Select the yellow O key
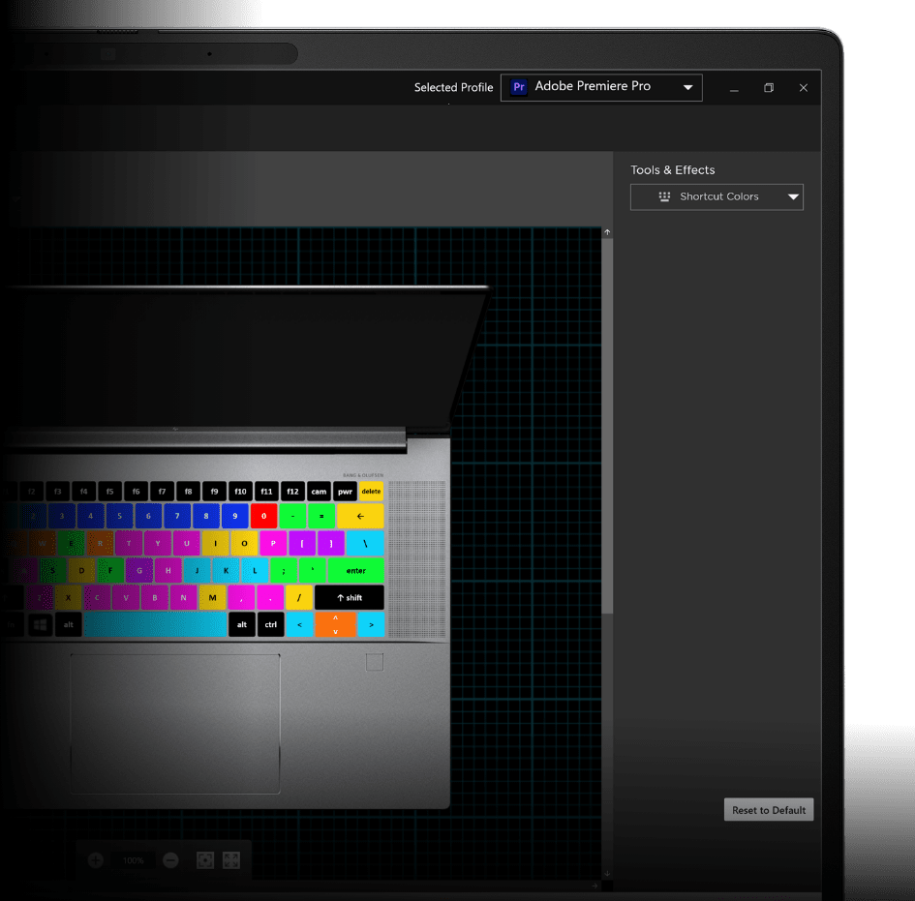 pyautogui.click(x=245, y=544)
